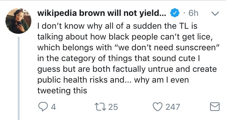Retweet this tweet using the arrows icon

pyautogui.click(x=101, y=107)
